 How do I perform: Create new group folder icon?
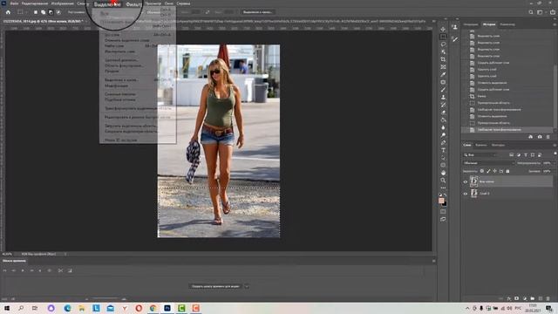point(533,298)
